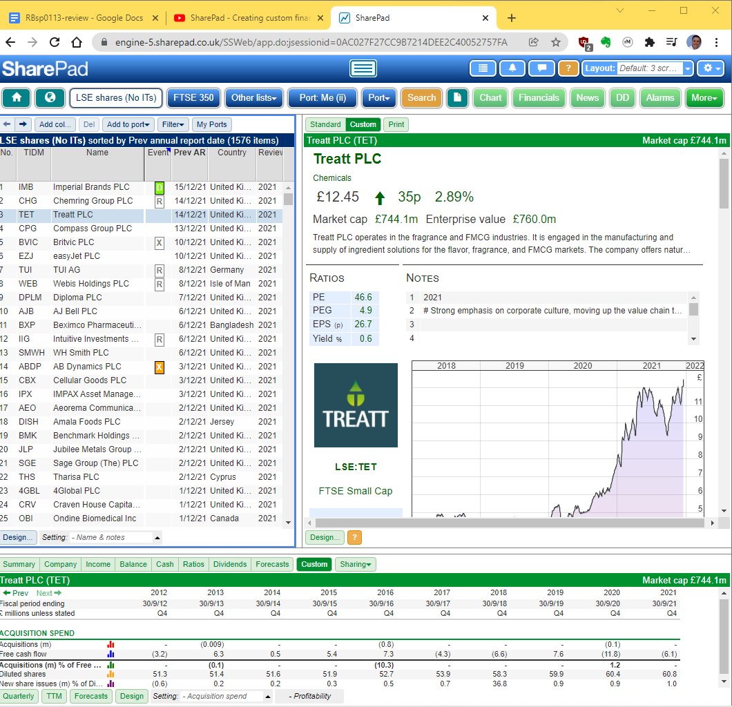Click the browser address bar URL

(311, 43)
